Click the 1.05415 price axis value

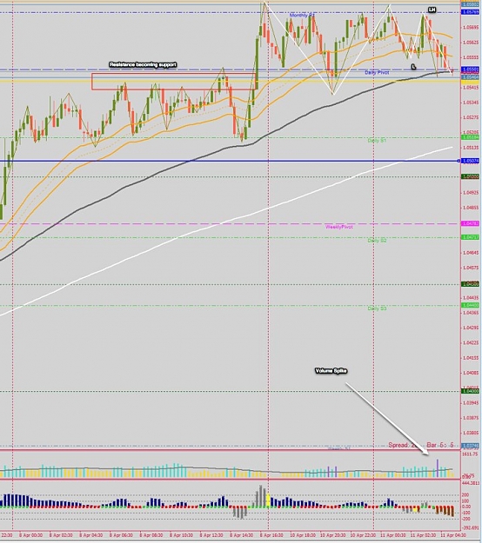click(x=471, y=88)
